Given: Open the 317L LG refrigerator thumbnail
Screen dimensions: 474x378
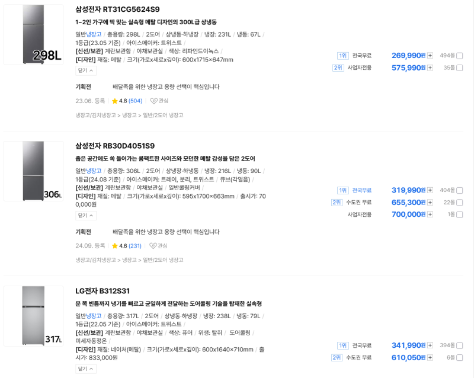Looking at the screenshot, I should pyautogui.click(x=34, y=316).
